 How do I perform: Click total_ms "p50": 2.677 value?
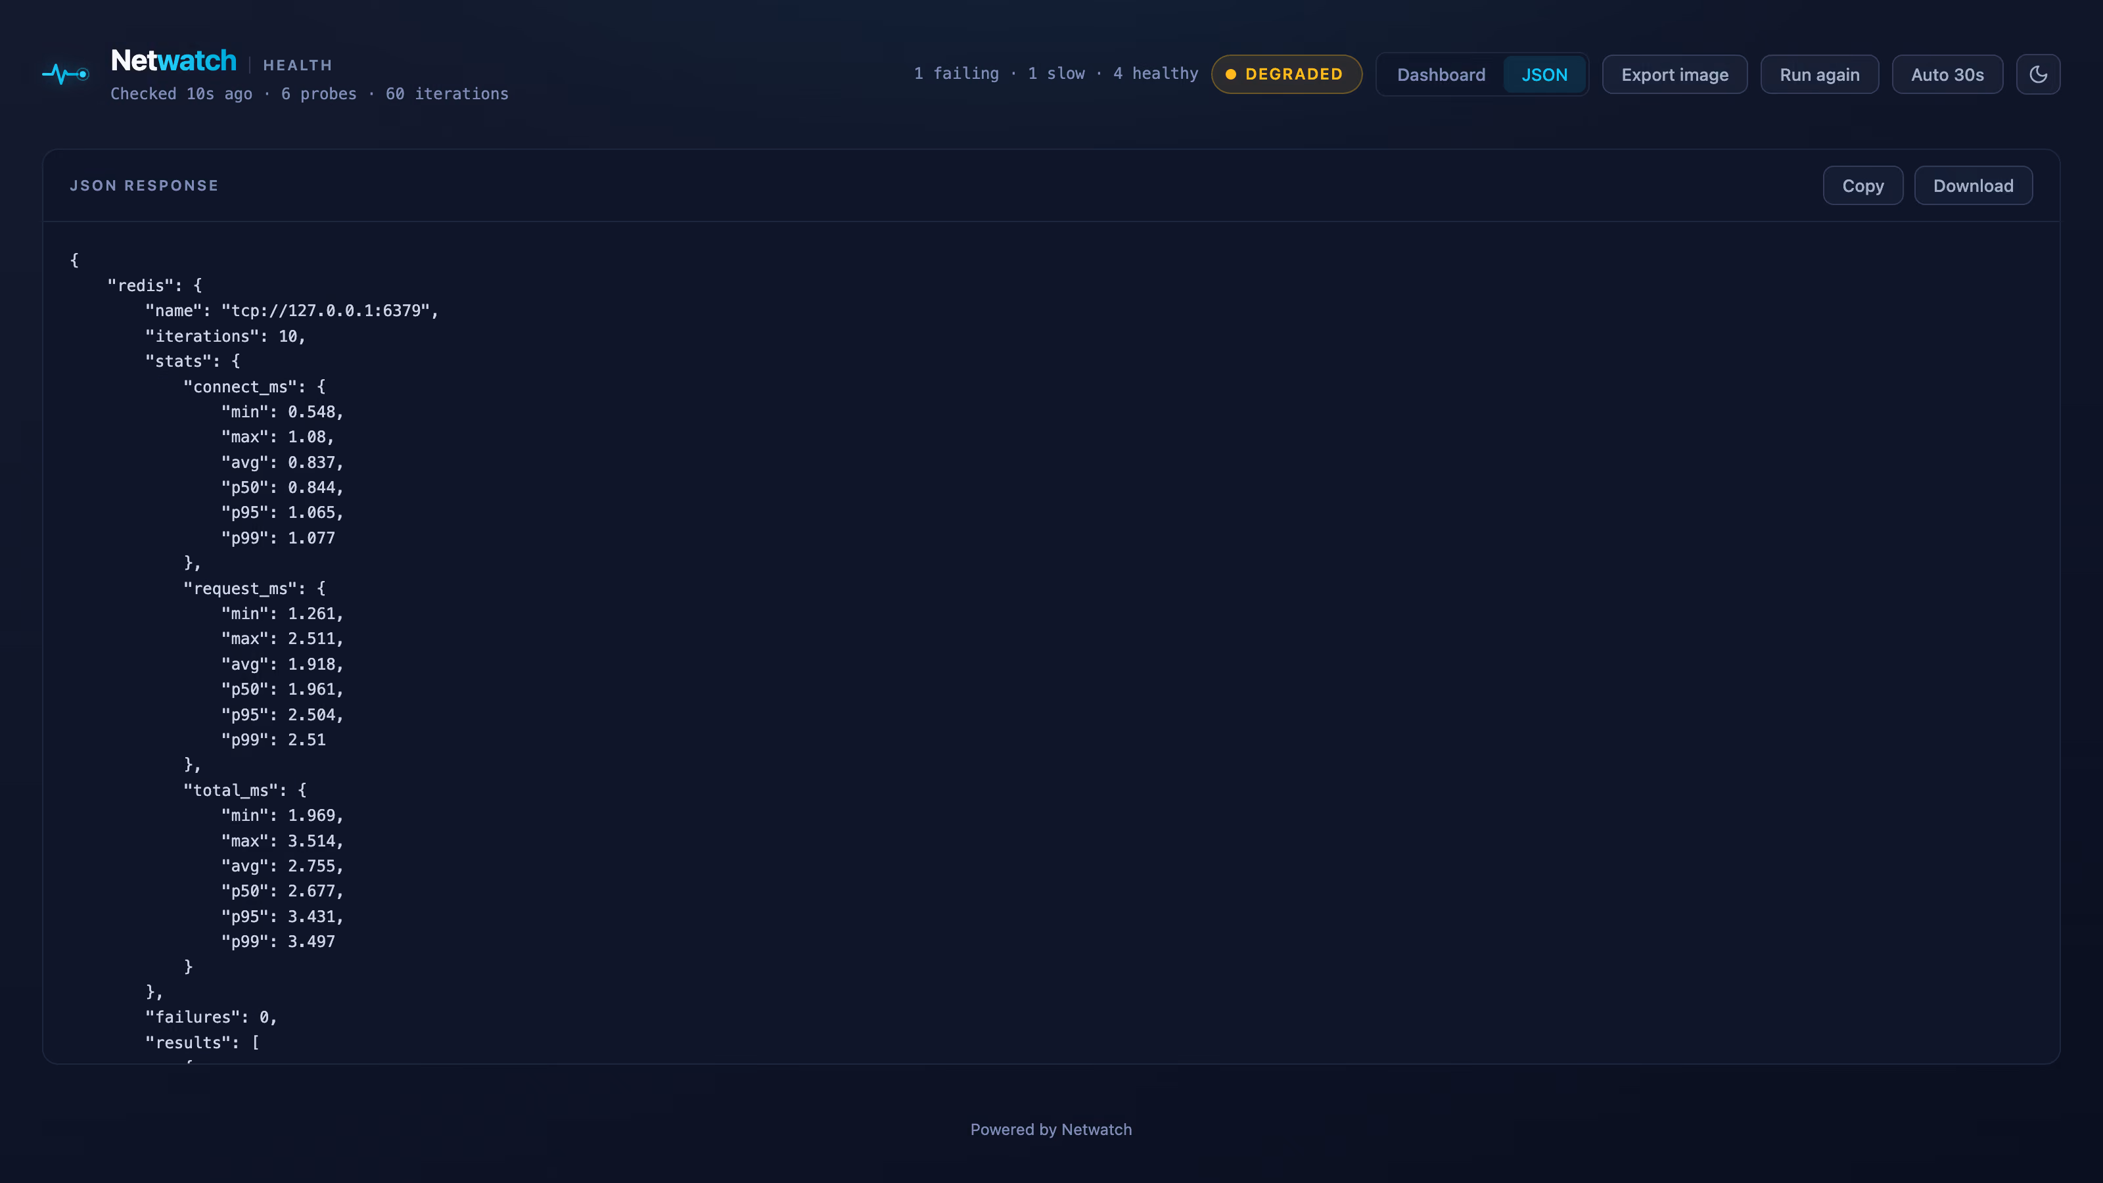click(282, 891)
